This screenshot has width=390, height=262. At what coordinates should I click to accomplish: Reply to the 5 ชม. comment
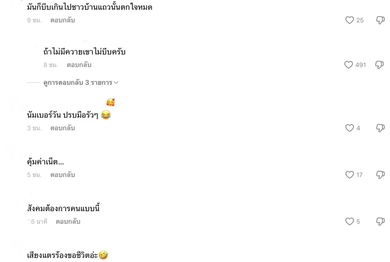point(62,175)
